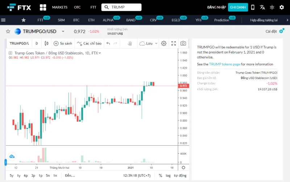
Task: Set chart range to 3p
Action: [x=33, y=175]
